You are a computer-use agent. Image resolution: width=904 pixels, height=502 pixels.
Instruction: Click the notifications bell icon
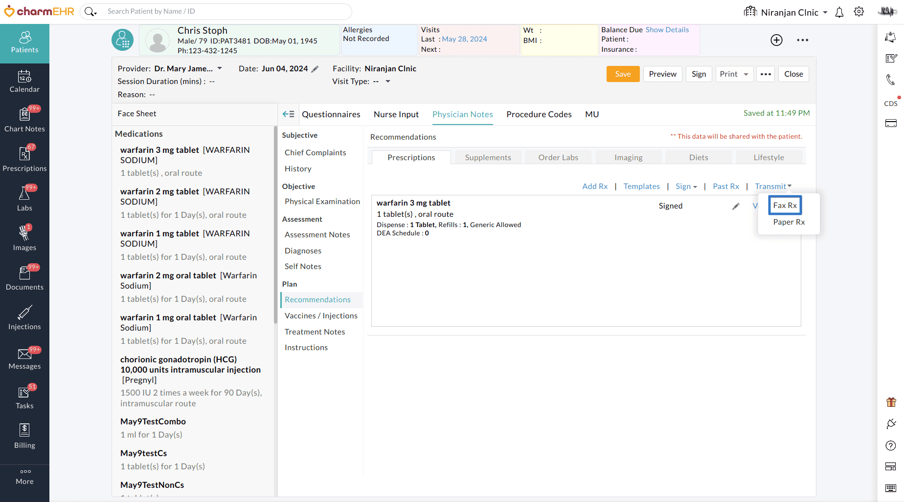839,12
